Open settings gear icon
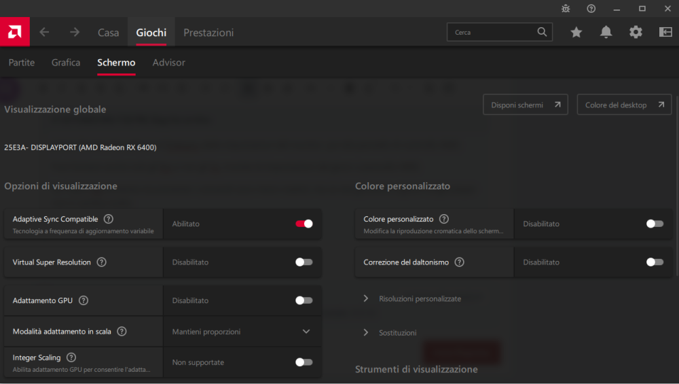This screenshot has width=679, height=384. (636, 32)
